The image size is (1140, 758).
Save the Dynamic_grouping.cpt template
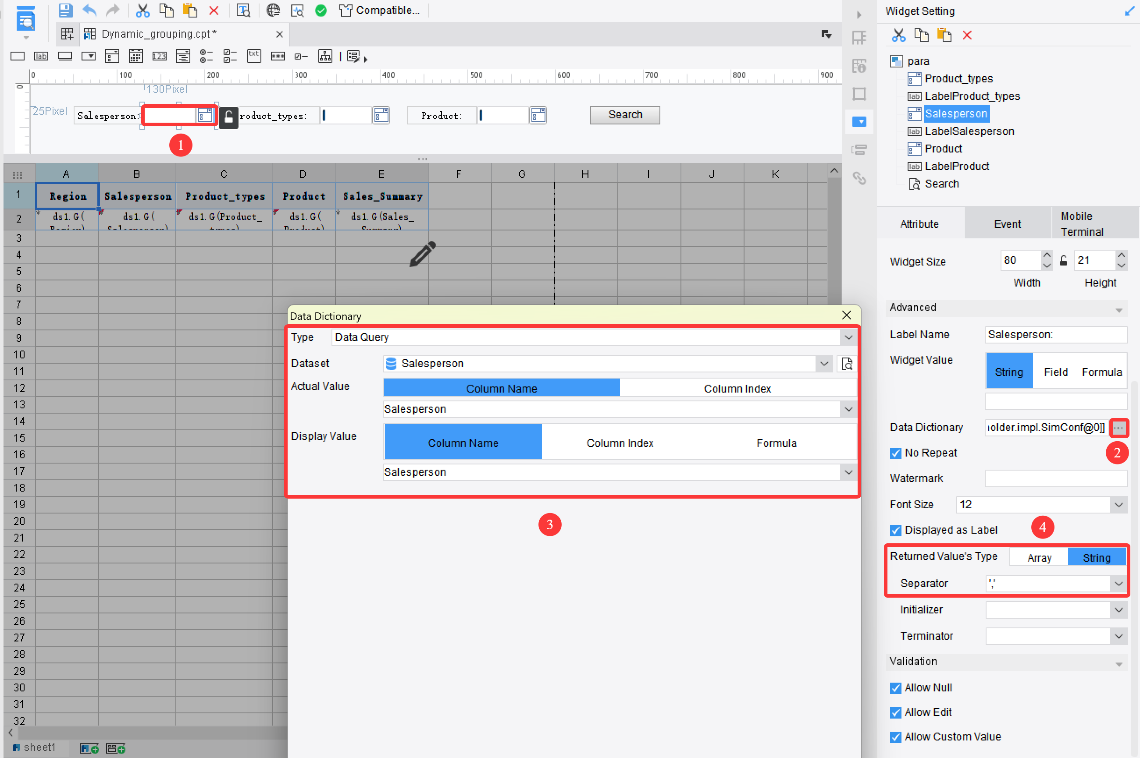click(x=65, y=10)
